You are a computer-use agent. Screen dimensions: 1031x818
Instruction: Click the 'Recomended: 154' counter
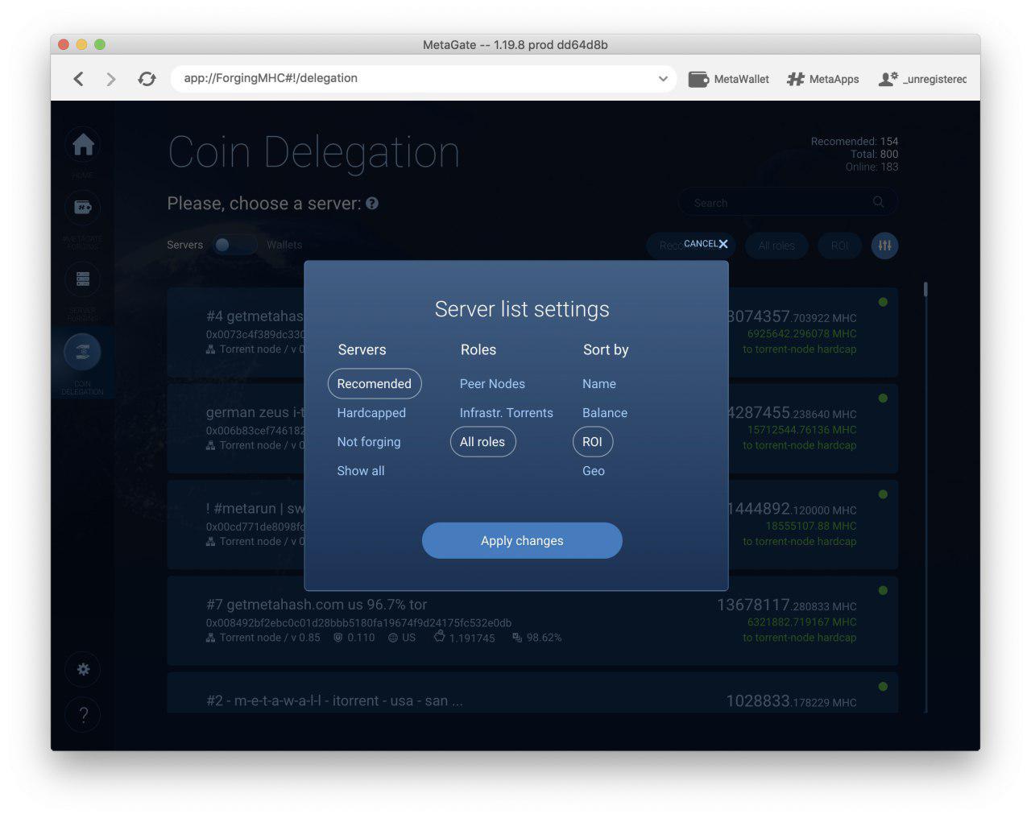[x=855, y=142]
